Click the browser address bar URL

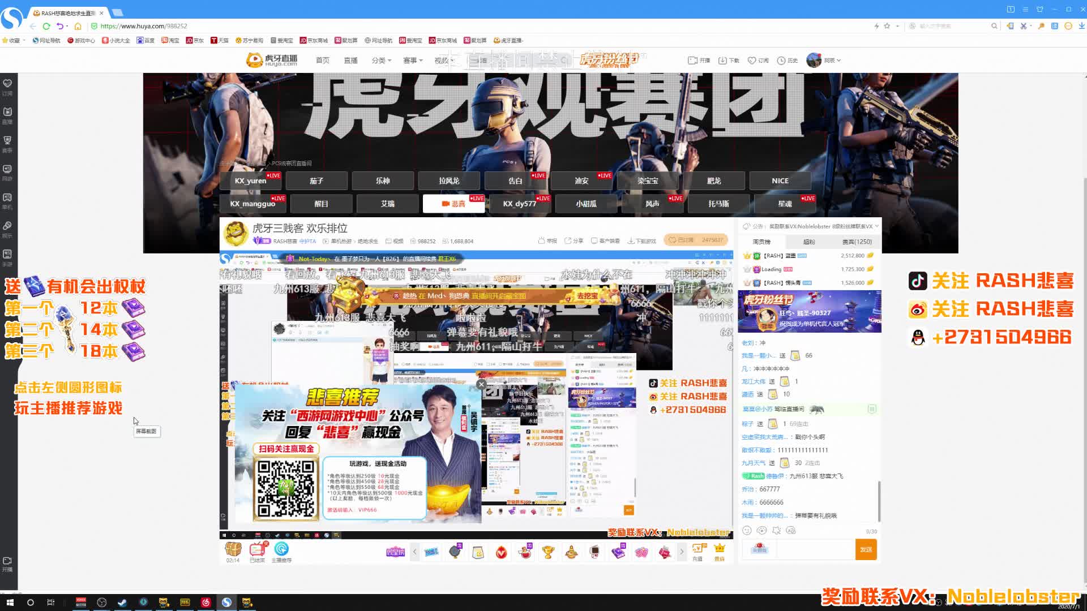[144, 26]
